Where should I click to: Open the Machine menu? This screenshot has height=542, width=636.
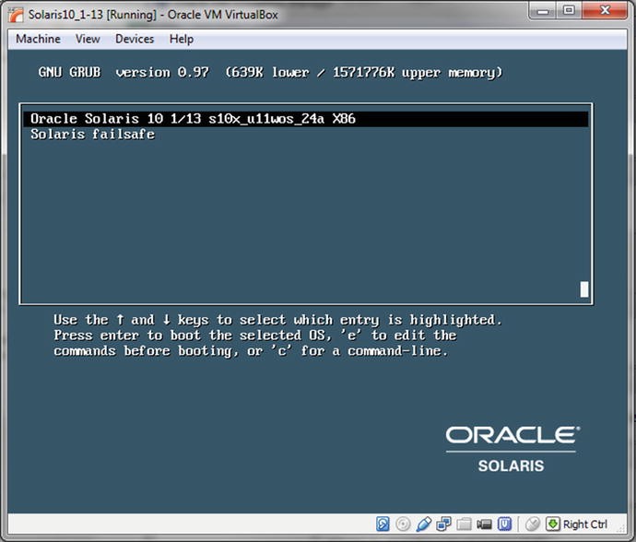click(38, 39)
